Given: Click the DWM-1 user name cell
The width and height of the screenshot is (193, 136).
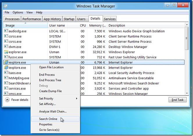Looking at the screenshot, I should (55, 47).
